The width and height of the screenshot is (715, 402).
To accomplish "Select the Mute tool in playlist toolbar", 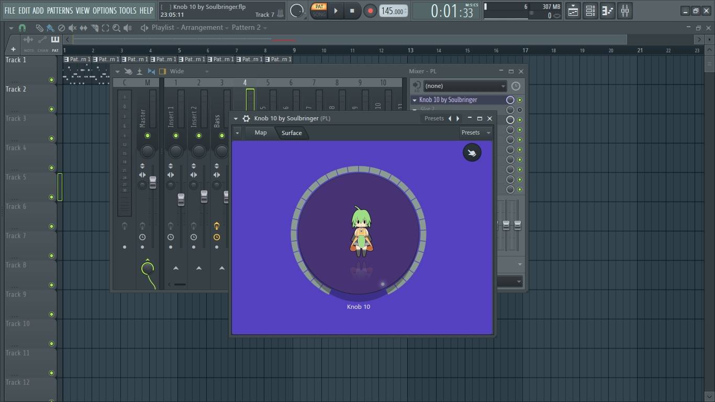I will pos(72,28).
